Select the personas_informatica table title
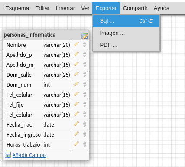The image size is (185, 167). [x=30, y=35]
